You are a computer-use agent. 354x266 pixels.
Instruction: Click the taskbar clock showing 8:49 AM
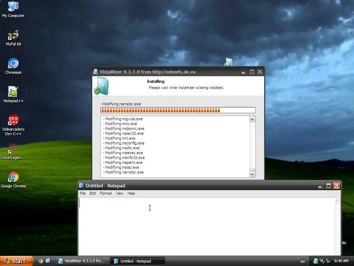click(x=341, y=261)
